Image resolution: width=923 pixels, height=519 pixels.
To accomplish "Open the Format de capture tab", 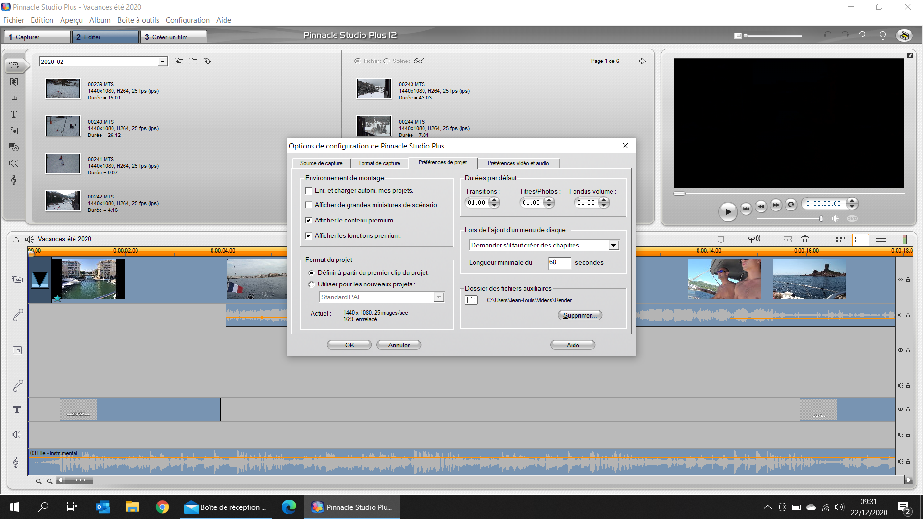I will click(379, 163).
